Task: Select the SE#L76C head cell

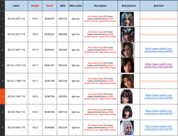Action: click(x=49, y=65)
